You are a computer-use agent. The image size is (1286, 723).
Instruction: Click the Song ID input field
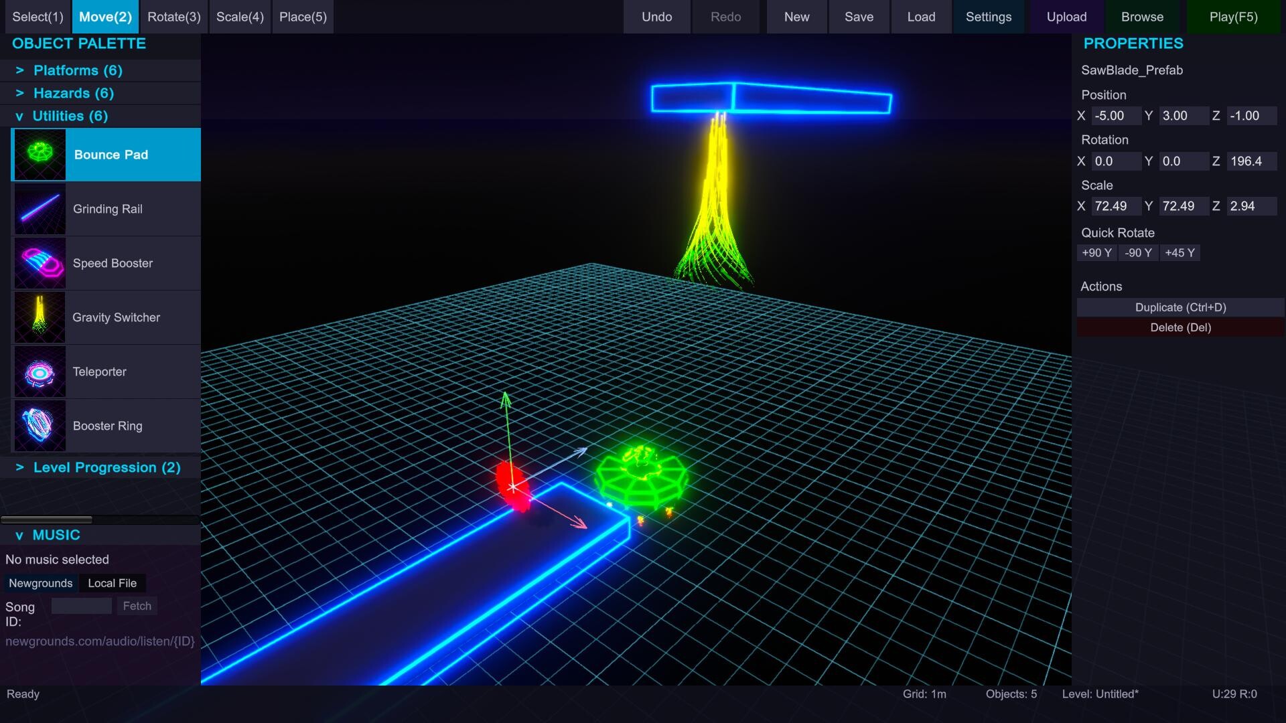[81, 606]
